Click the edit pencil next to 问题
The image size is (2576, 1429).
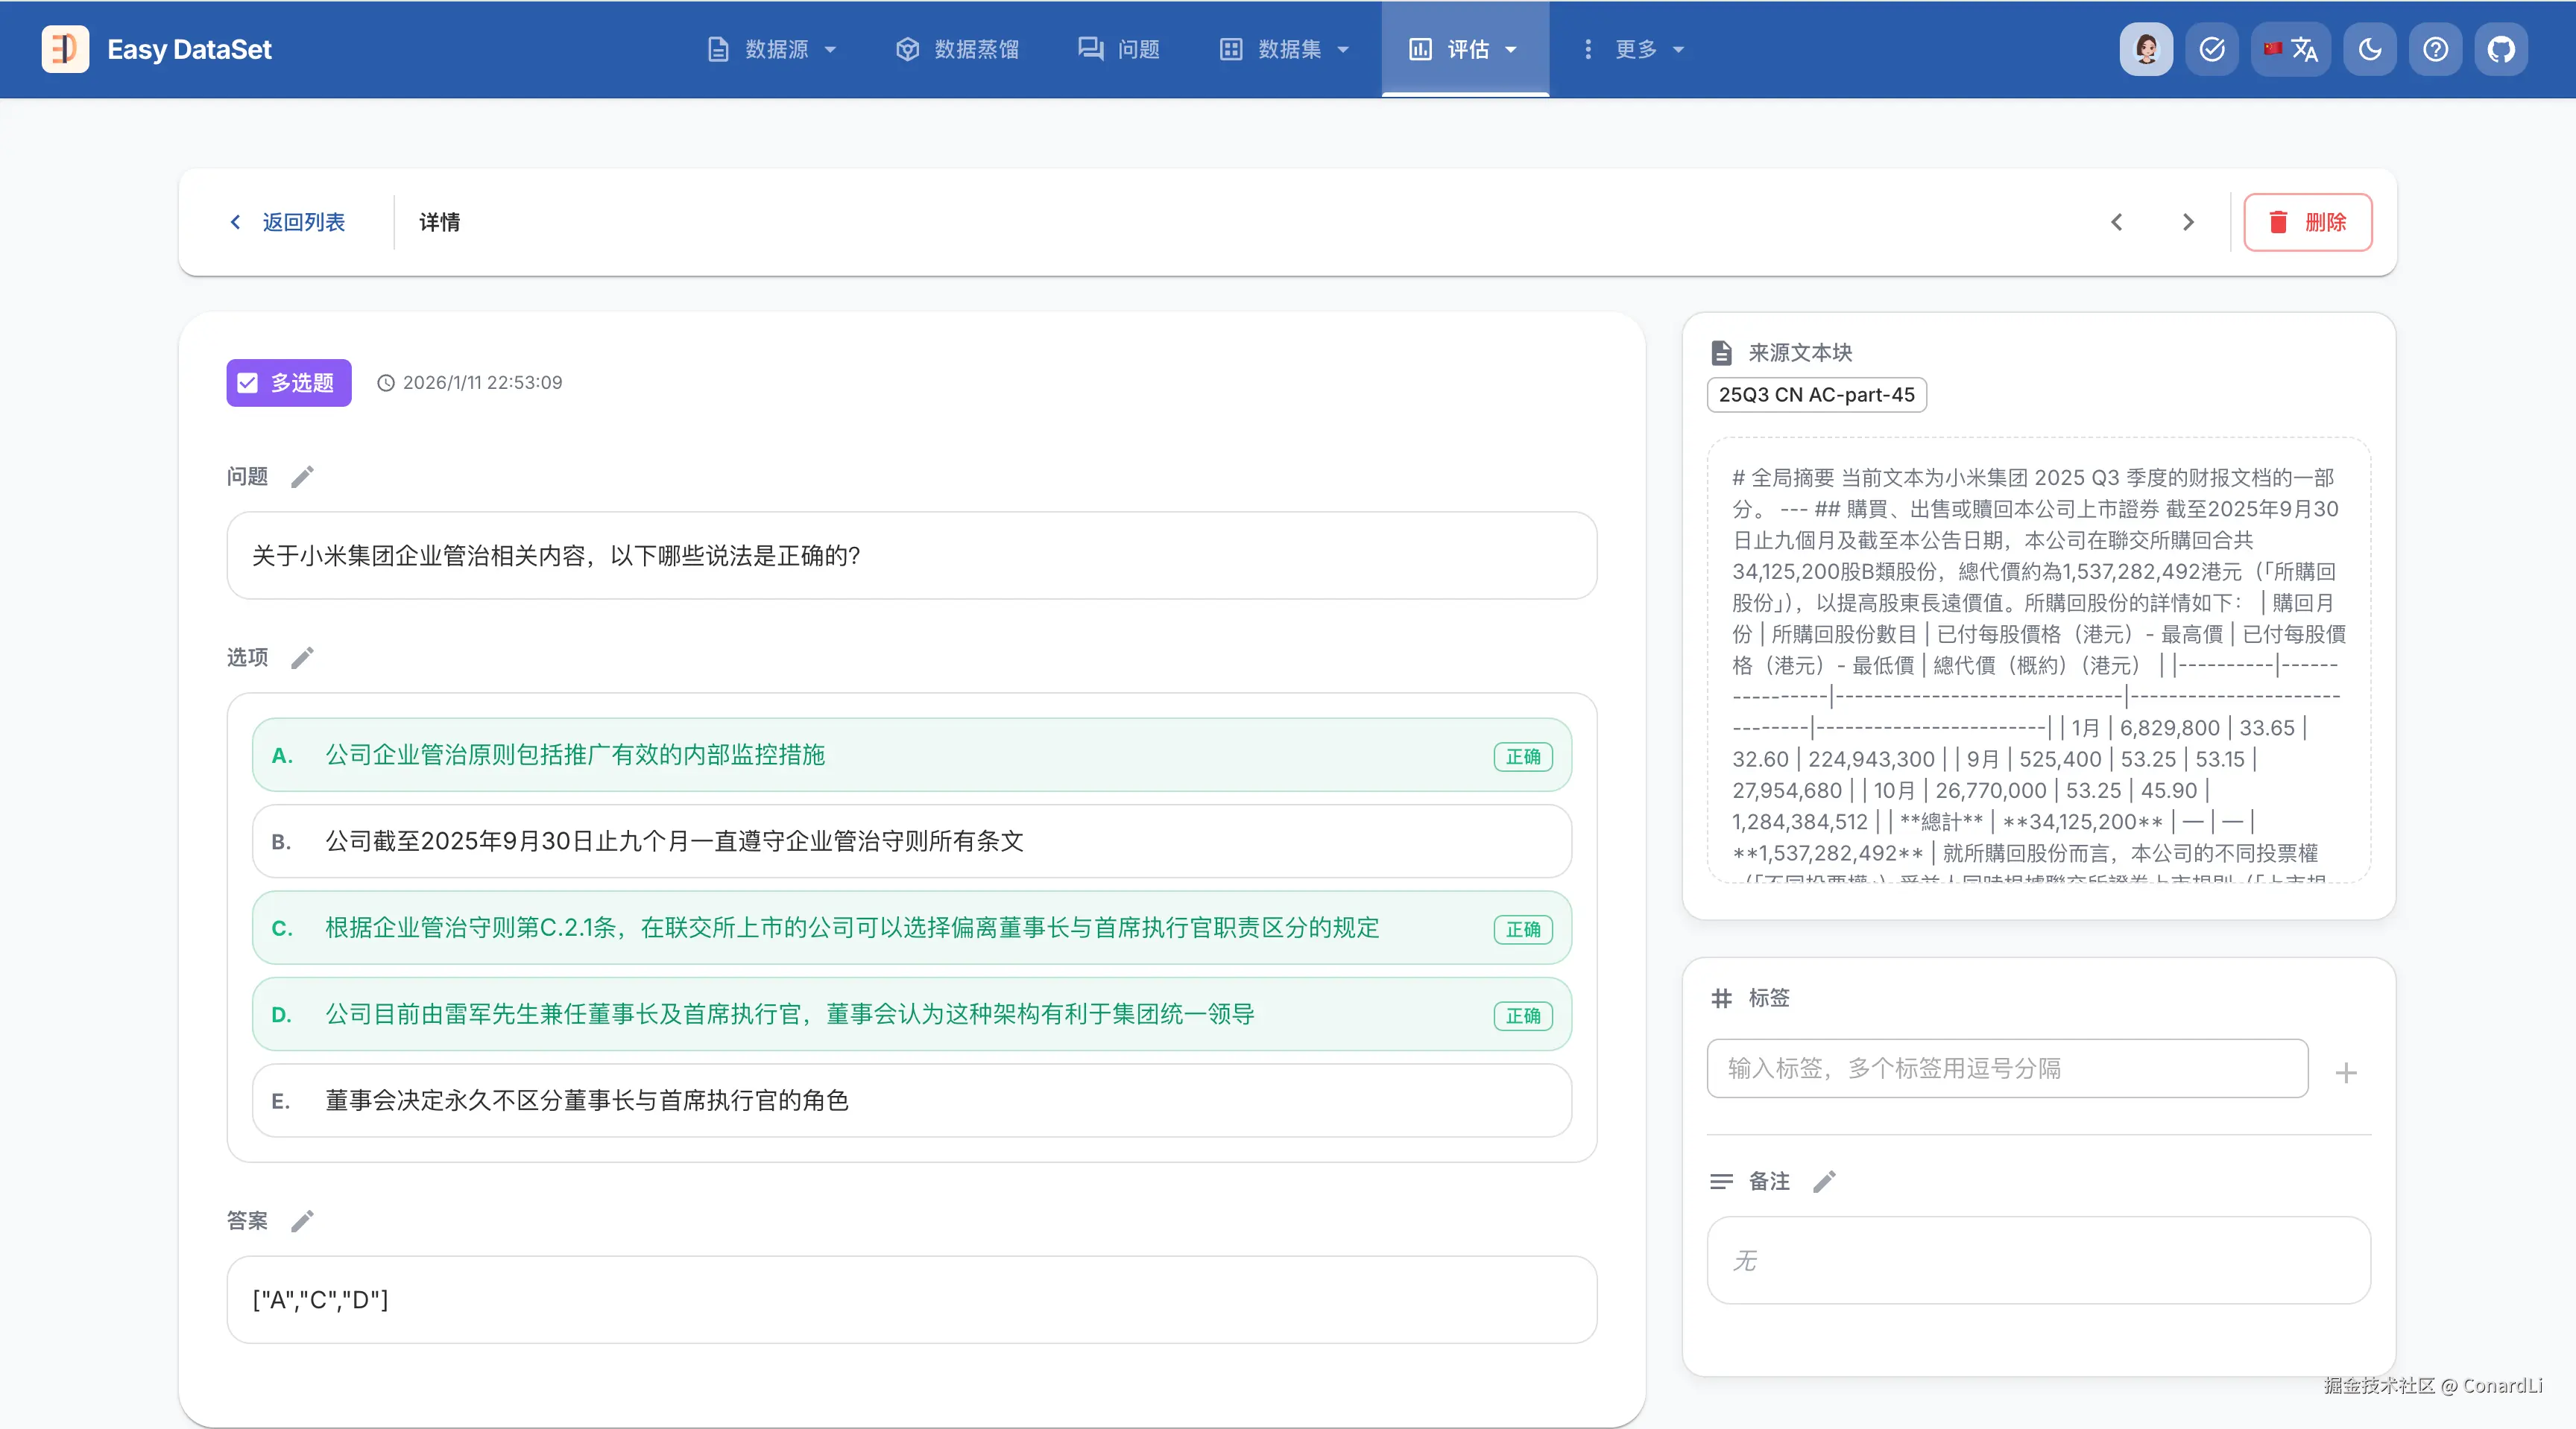point(302,477)
